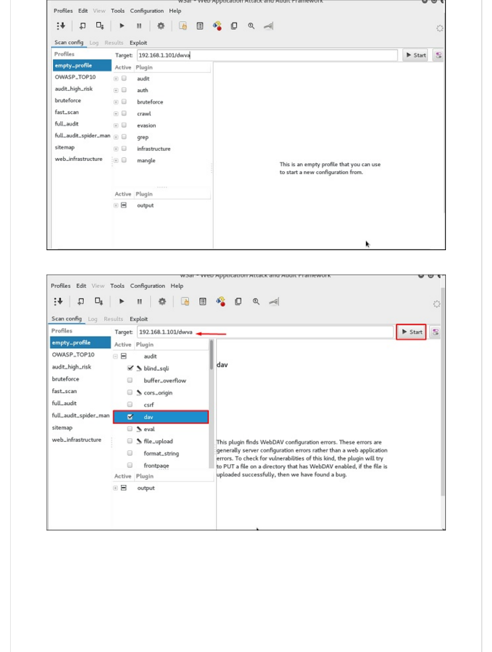The height and width of the screenshot is (652, 492).
Task: Click the play scan icon in lower window toolbar
Action: coord(122,301)
